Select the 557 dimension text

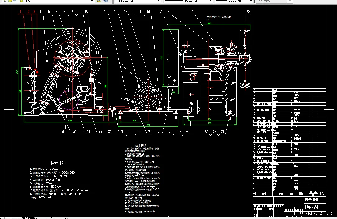[134, 121]
